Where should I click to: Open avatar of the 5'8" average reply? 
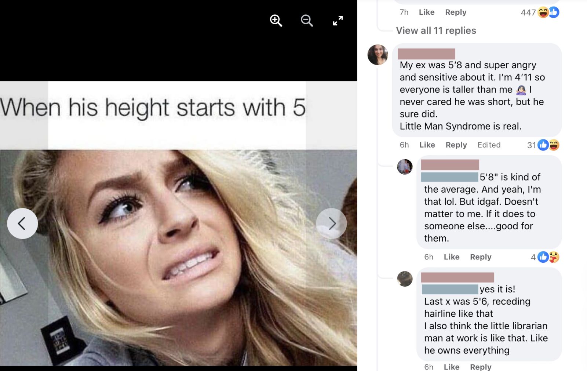coord(405,167)
